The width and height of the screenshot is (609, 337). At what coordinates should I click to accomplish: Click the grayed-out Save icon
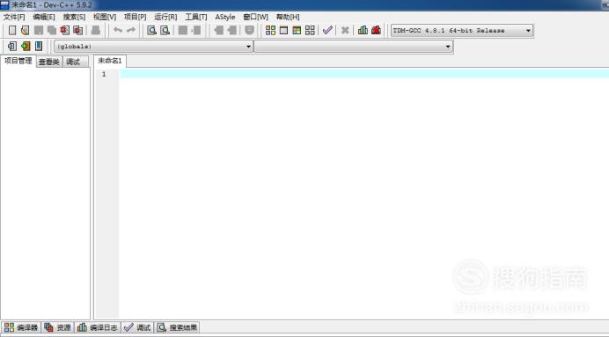pyautogui.click(x=39, y=30)
